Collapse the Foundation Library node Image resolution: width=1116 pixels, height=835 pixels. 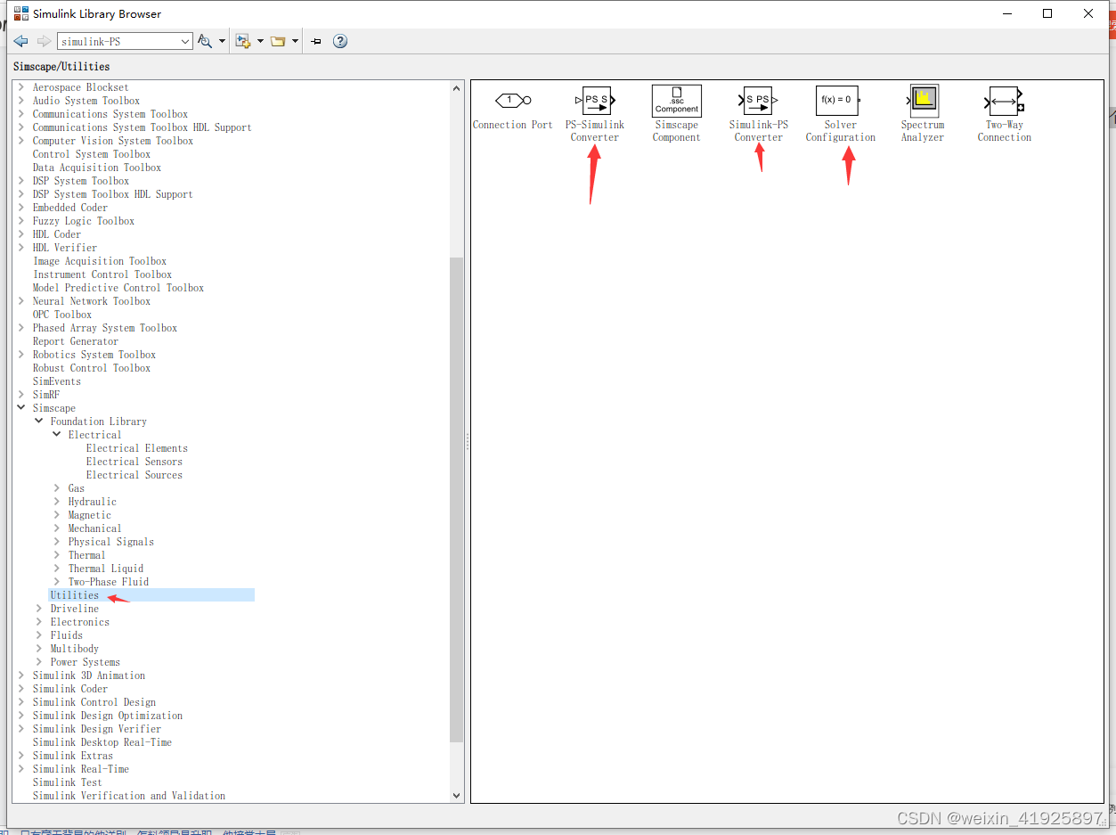[39, 422]
